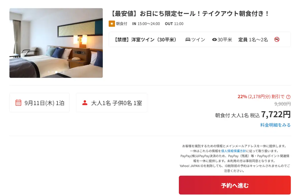The image size is (304, 196).
Task: Open the 9月11日(木) 1泊 date selector
Action: (40, 103)
